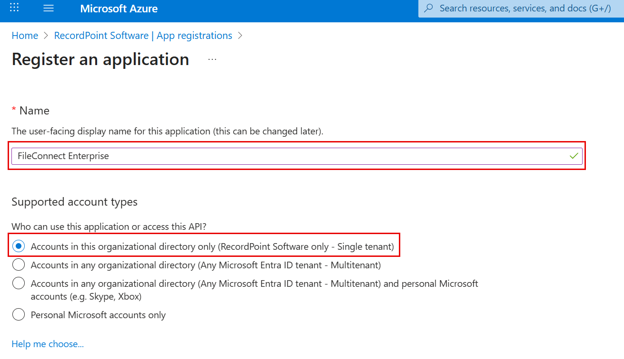Navigate to Home breadcrumb
Viewport: 624px width, 359px height.
25,36
